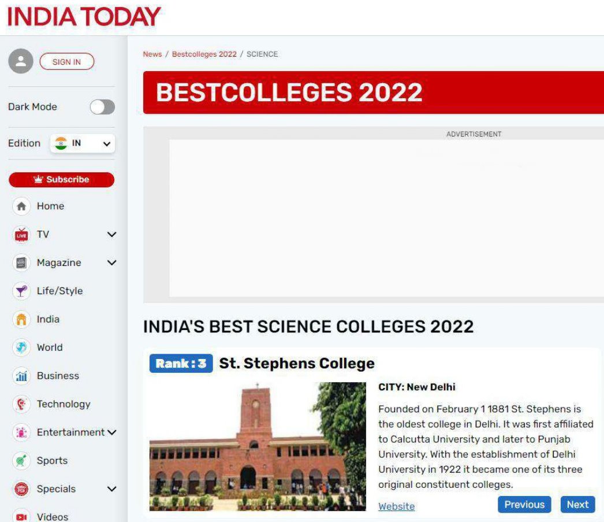Click the World globe icon
Viewport: 604px width, 522px height.
point(21,347)
